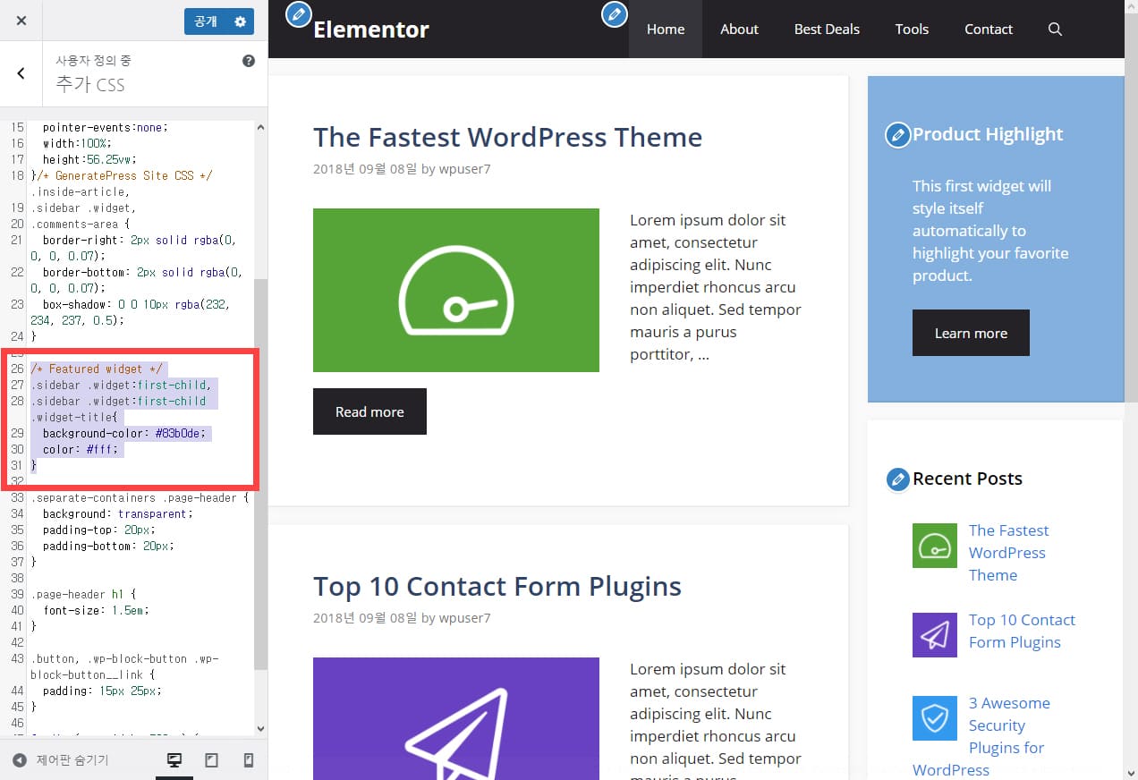Click CSS editor scrollbar down arrow

pos(260,729)
